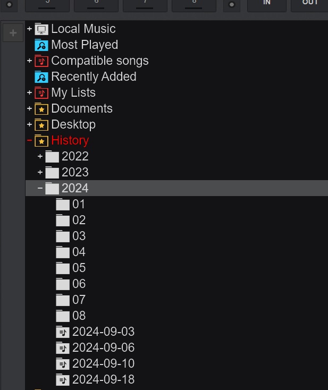Collapse the History folder
328x390 pixels.
(x=29, y=140)
